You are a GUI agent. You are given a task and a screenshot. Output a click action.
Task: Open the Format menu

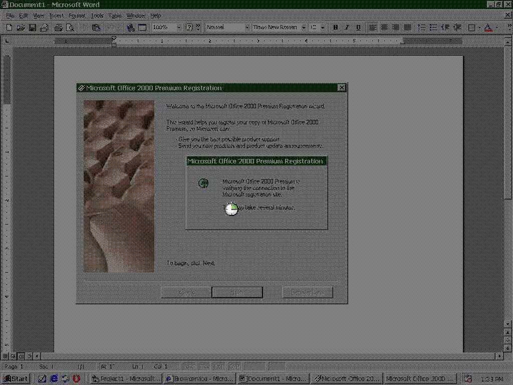click(x=77, y=16)
